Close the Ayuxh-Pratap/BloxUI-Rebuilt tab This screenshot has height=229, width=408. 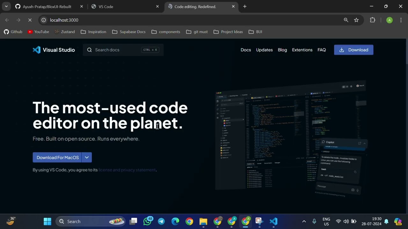(82, 6)
